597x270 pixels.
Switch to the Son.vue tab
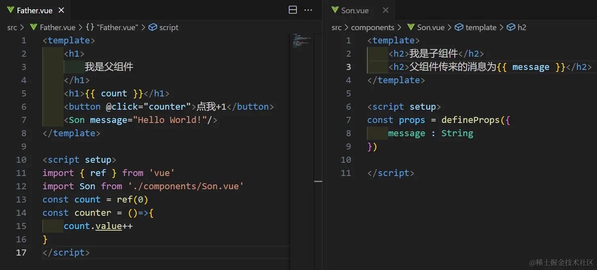pyautogui.click(x=355, y=10)
